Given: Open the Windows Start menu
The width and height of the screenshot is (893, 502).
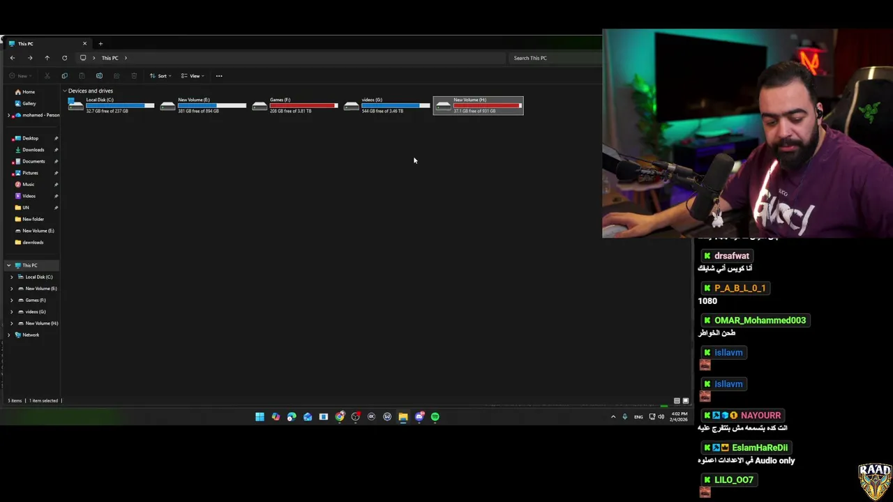Looking at the screenshot, I should [260, 417].
